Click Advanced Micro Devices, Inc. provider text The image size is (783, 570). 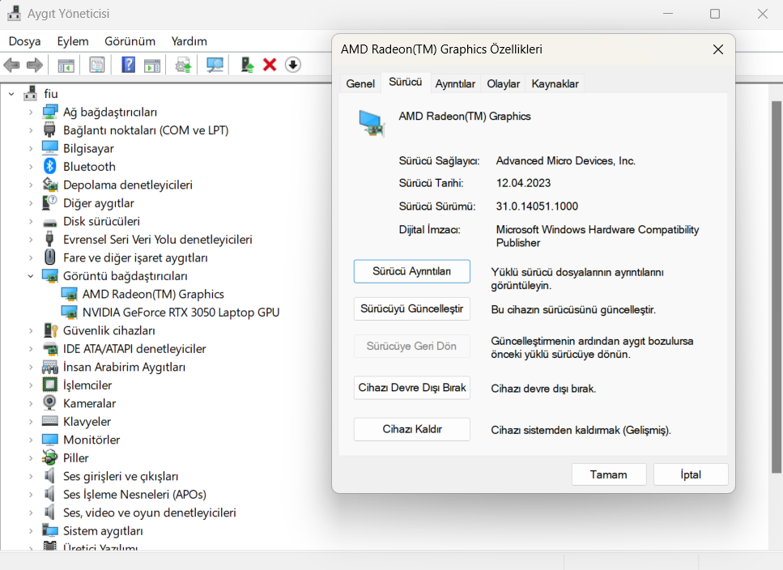(565, 161)
